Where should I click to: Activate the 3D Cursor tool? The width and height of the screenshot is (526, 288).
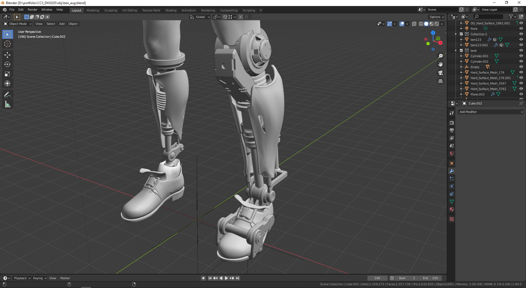7,44
